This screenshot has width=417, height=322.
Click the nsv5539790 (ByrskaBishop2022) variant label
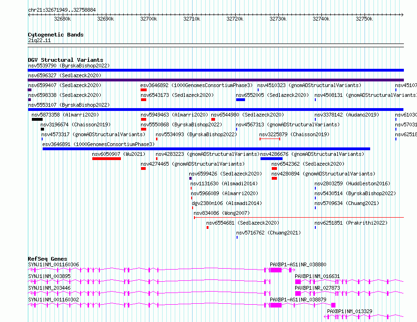pos(69,66)
